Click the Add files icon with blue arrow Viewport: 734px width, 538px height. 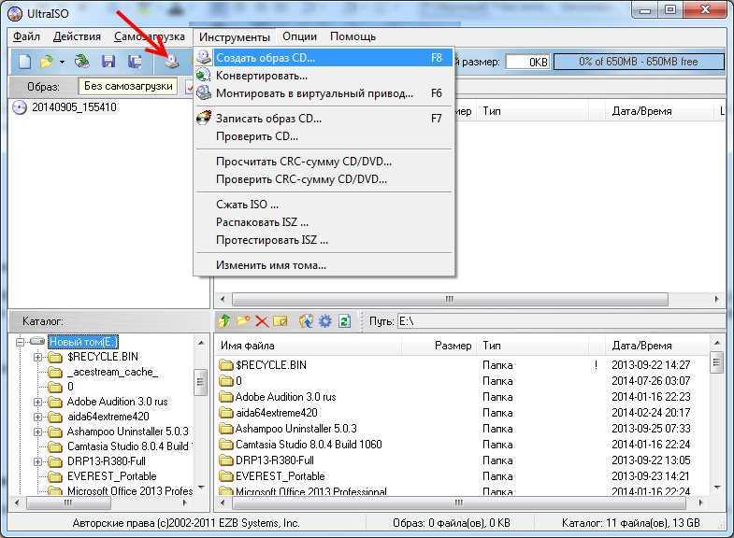click(x=306, y=321)
